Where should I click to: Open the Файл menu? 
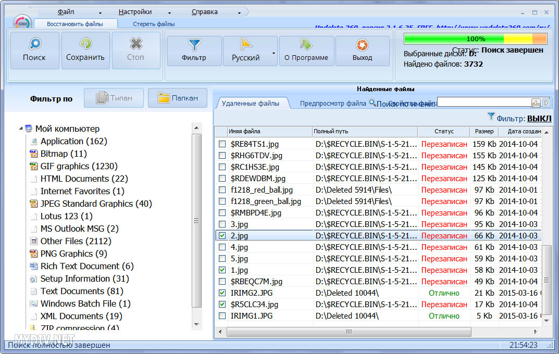(x=66, y=11)
